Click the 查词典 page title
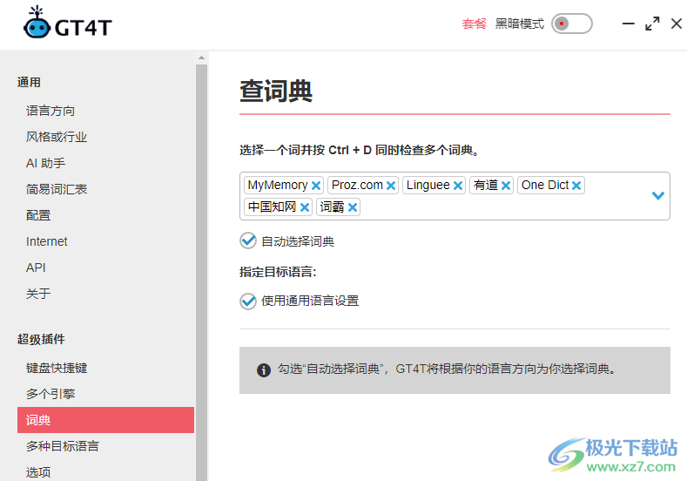 click(x=276, y=91)
